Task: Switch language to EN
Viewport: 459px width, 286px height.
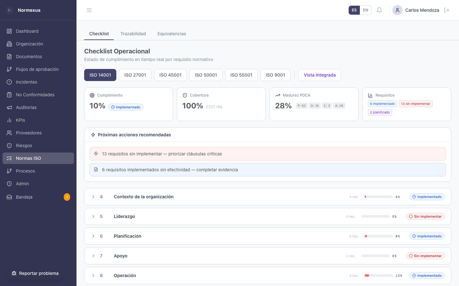Action: pyautogui.click(x=366, y=10)
